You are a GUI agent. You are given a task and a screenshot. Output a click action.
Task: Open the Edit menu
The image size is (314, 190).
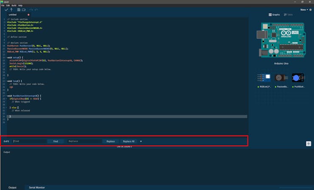coord(8,6)
